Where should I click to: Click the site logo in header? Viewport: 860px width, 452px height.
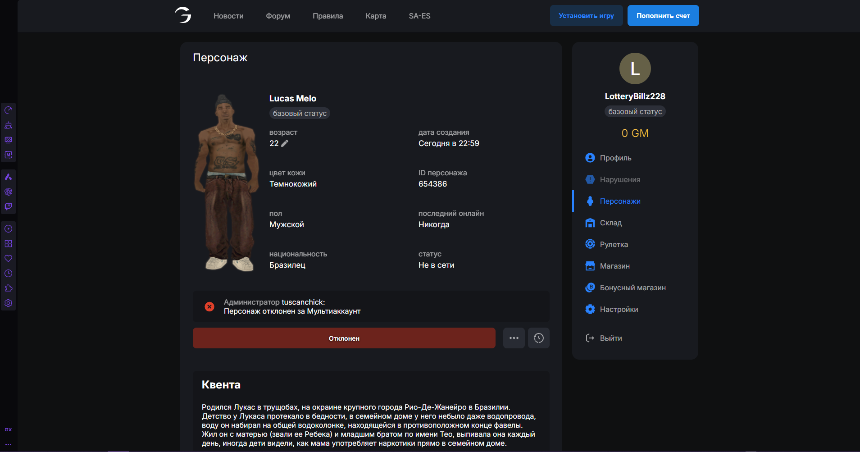183,15
